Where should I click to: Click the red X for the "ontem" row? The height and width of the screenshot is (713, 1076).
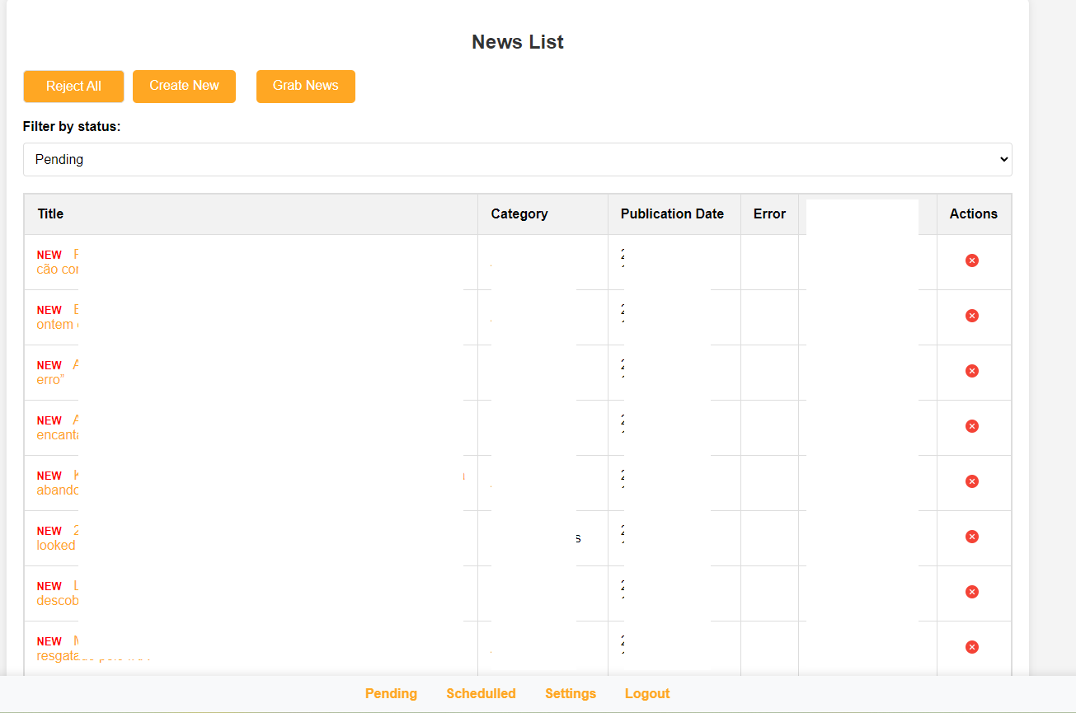[x=972, y=316]
